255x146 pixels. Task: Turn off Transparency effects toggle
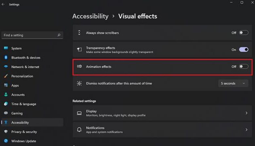[244, 49]
